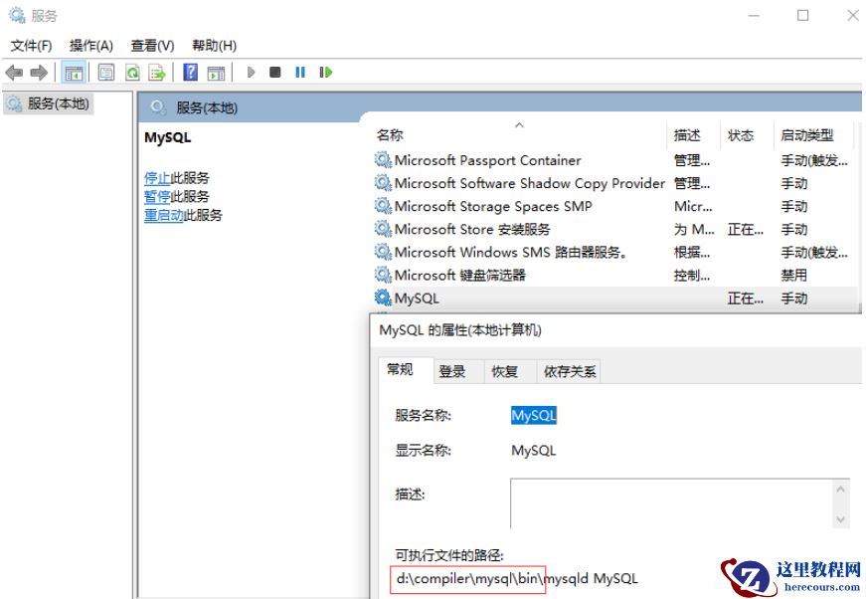Open the 帮助(H) menu
The height and width of the screenshot is (599, 866).
point(215,46)
